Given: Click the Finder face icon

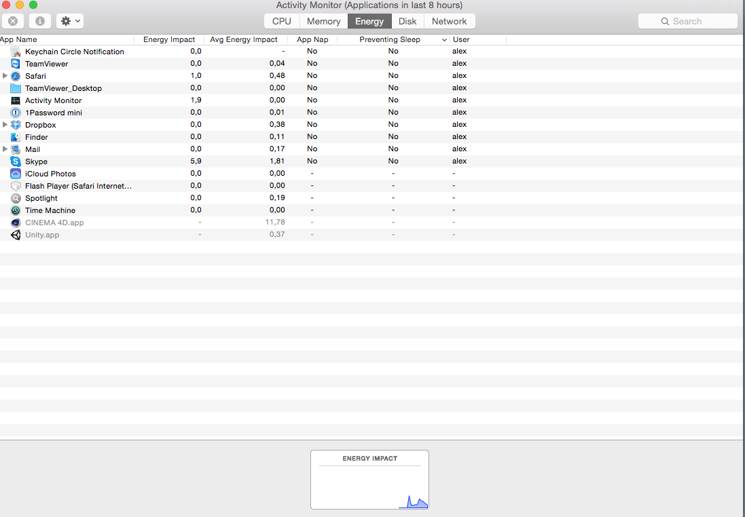Looking at the screenshot, I should point(16,137).
